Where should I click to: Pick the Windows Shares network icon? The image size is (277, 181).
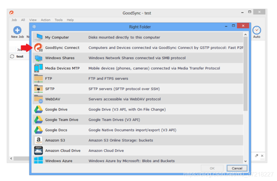click(38, 58)
